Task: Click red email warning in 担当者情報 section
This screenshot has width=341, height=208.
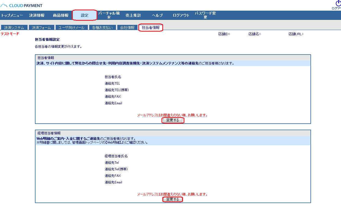Action: tap(172, 115)
